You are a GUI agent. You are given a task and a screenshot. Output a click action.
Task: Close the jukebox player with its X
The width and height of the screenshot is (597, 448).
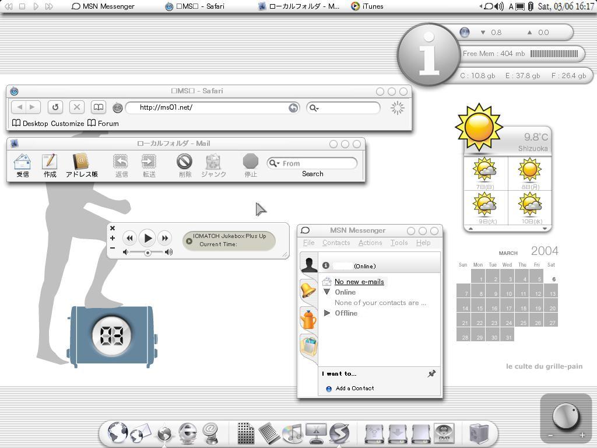113,228
